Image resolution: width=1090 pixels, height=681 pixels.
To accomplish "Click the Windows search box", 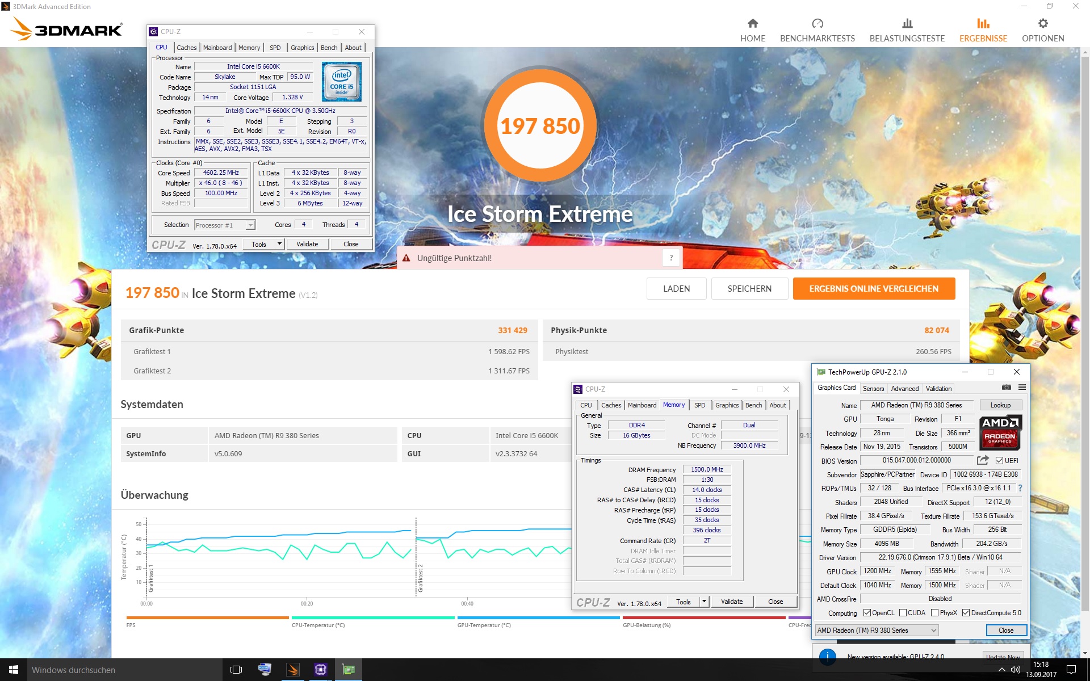I will (125, 670).
